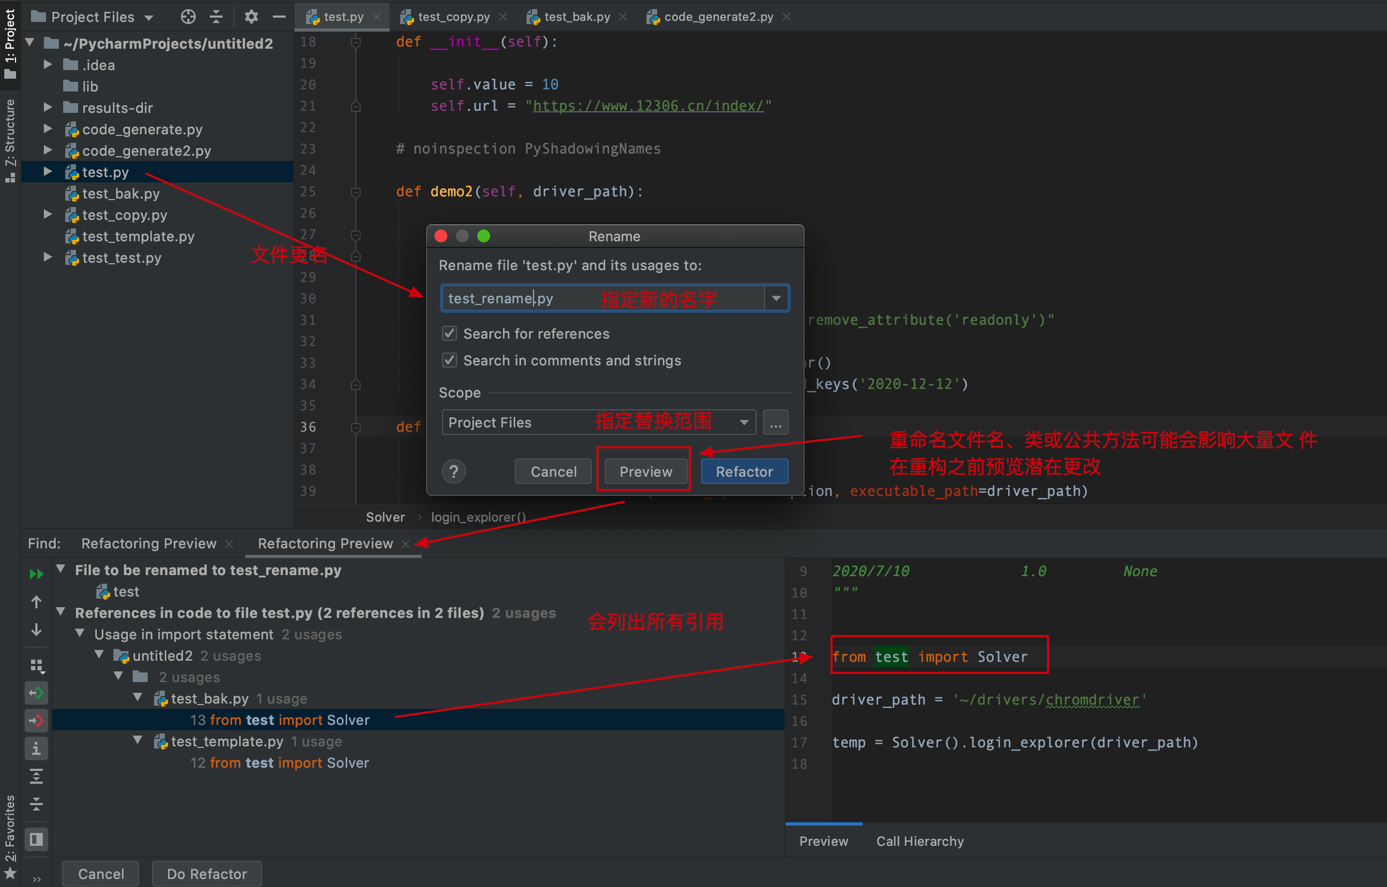Open the 12306.cn URL link in code

click(648, 106)
